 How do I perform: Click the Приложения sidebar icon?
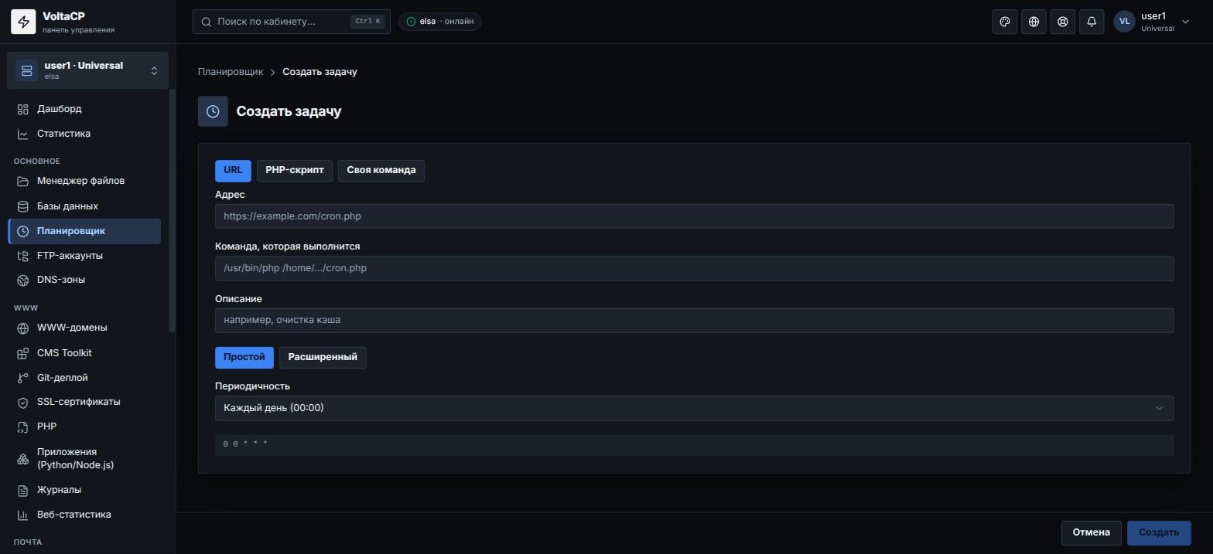tap(23, 459)
